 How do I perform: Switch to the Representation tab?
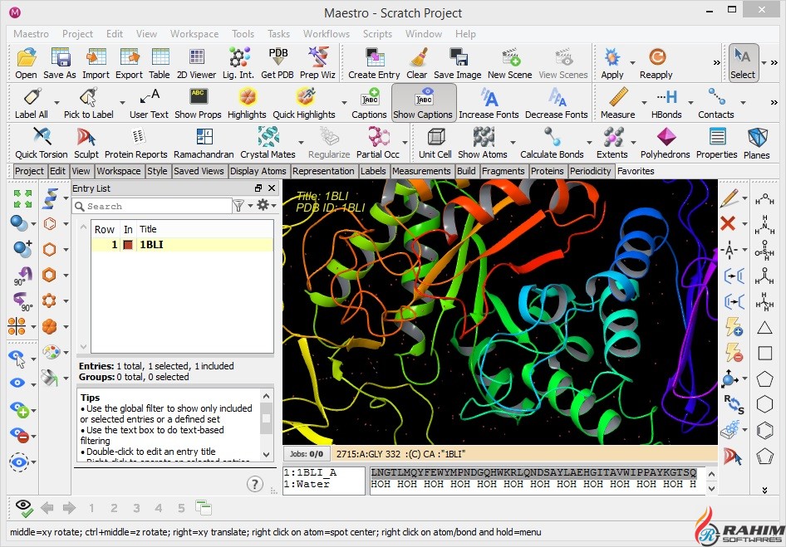(x=323, y=171)
